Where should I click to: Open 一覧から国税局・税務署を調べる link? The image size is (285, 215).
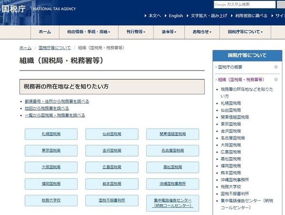(x=55, y=115)
